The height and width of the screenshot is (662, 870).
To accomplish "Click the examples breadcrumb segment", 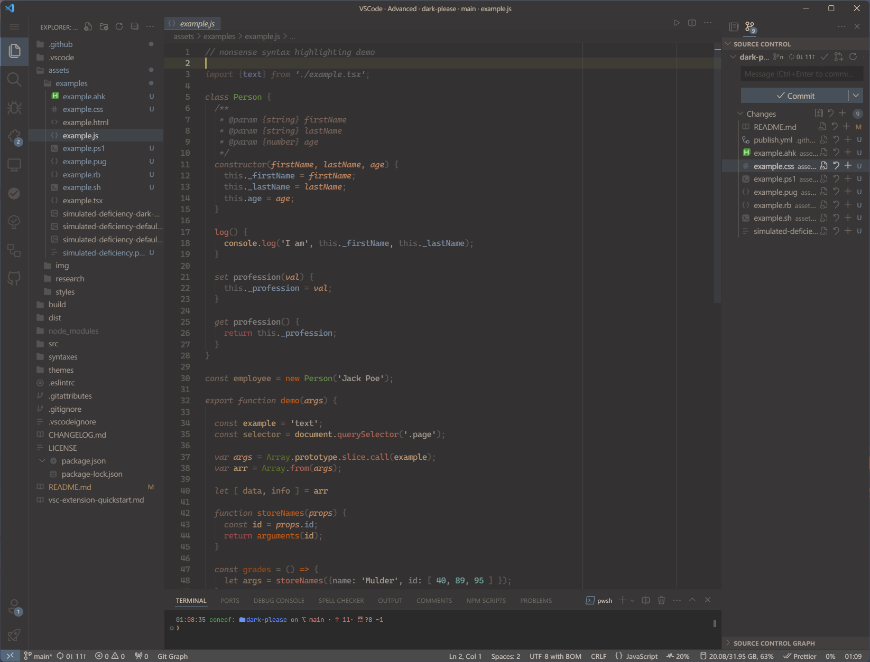I will [219, 36].
